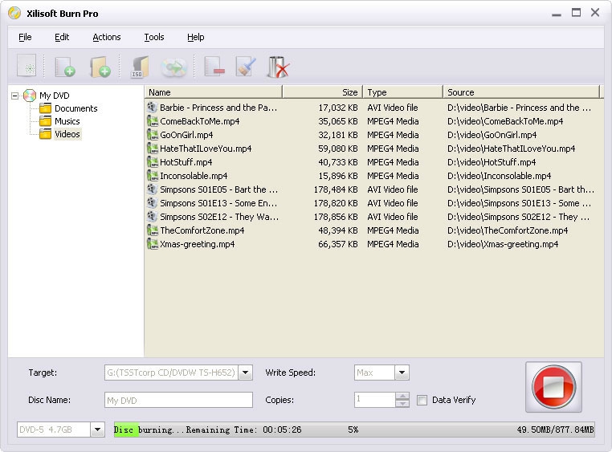Click the Erase disc trash icon
Viewport: 612px width, 452px height.
point(278,67)
